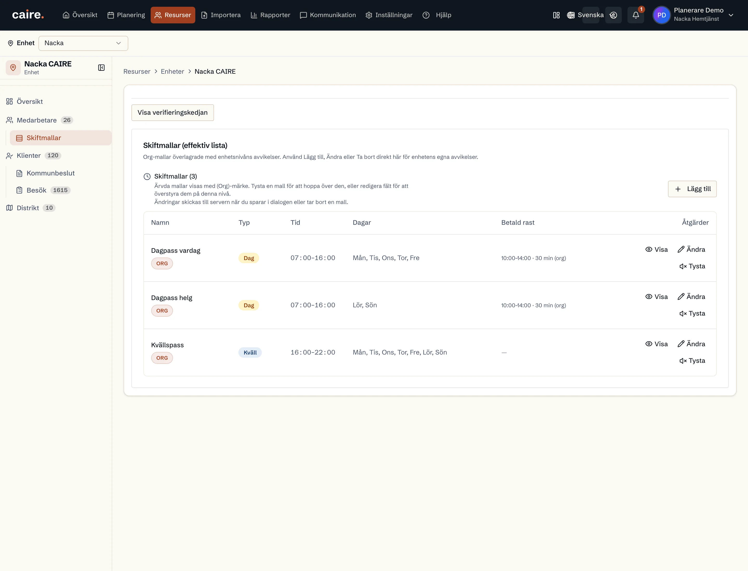Screen dimensions: 748x571
Task: View the Kvällspass template with Visa
Action: click(x=656, y=344)
